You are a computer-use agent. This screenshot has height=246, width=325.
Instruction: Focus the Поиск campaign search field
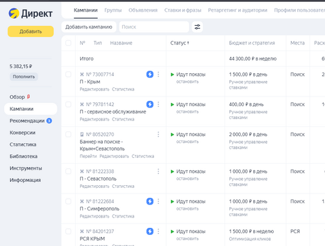[154, 27]
